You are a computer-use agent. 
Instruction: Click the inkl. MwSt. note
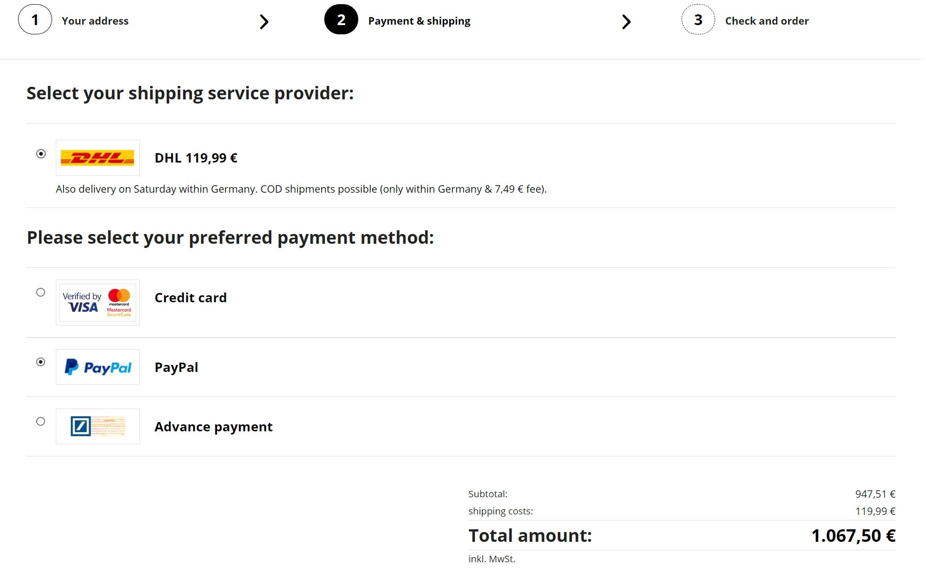click(492, 559)
